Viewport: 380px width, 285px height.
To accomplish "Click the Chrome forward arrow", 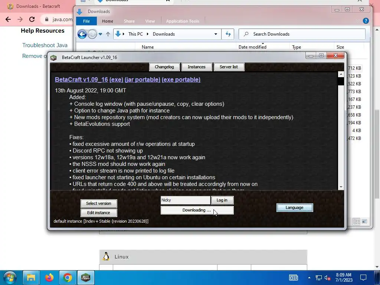I will (20, 19).
